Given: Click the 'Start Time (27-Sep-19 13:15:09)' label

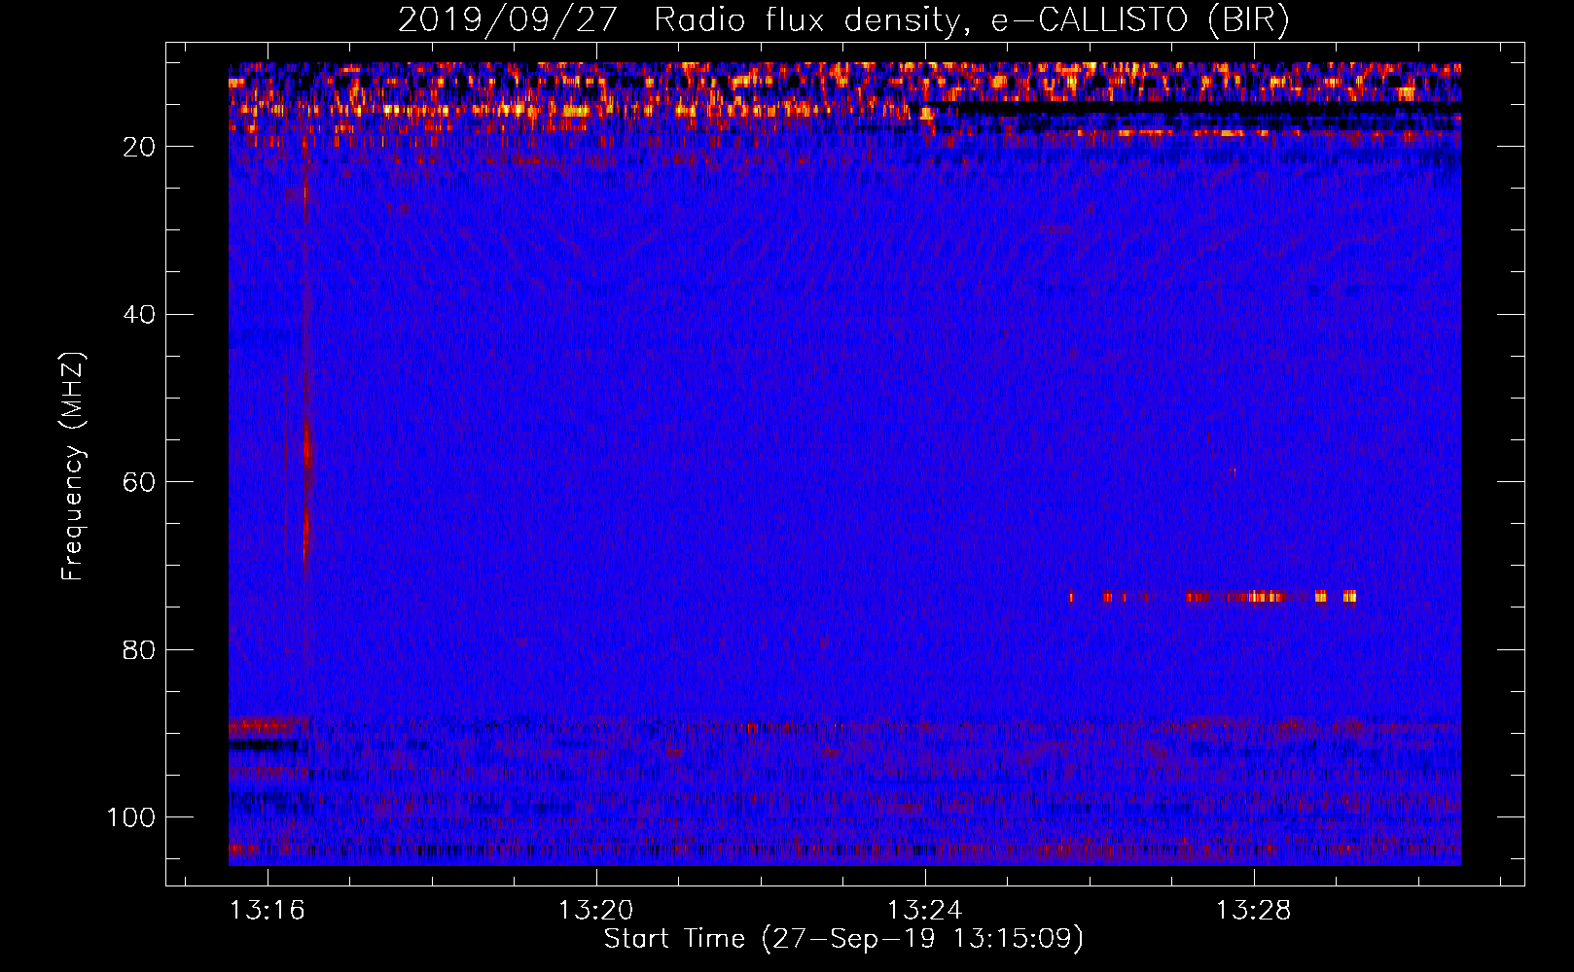Looking at the screenshot, I should [843, 939].
